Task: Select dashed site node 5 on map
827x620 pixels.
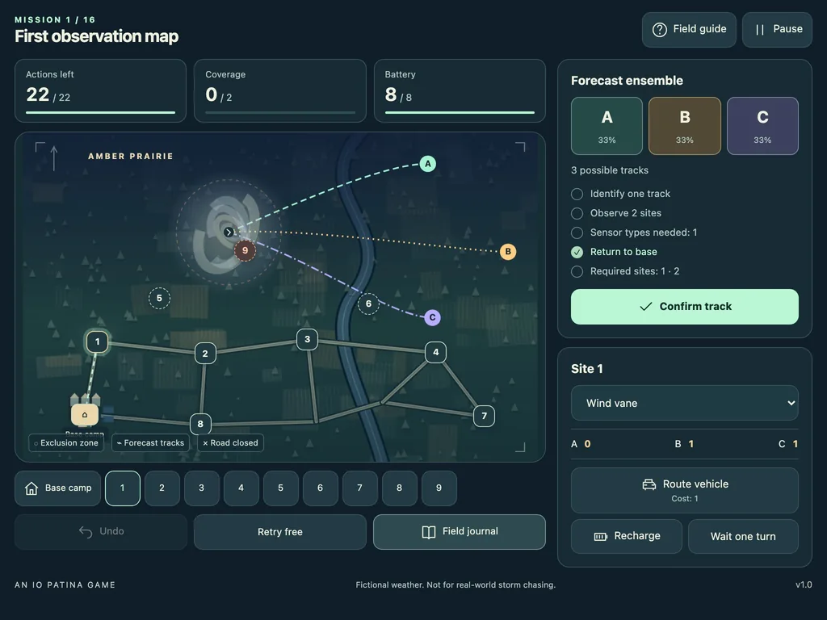Action: [x=159, y=299]
